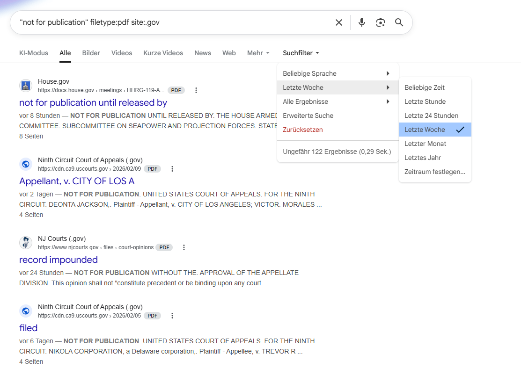Click the microphone icon for voice search
This screenshot has width=521, height=376.
[361, 22]
